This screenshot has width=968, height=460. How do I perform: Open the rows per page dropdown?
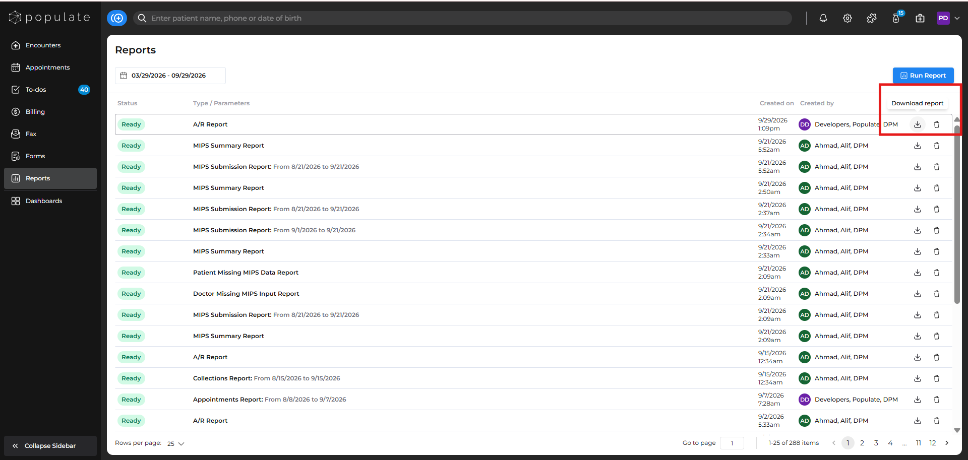click(x=175, y=444)
